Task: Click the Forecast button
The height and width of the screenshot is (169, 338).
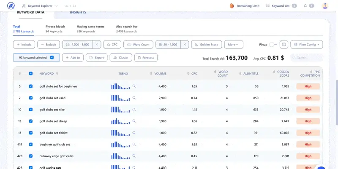Action: tap(146, 57)
